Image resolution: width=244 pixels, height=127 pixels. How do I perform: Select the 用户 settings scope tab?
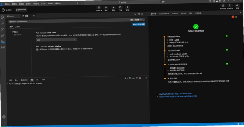tap(11, 27)
